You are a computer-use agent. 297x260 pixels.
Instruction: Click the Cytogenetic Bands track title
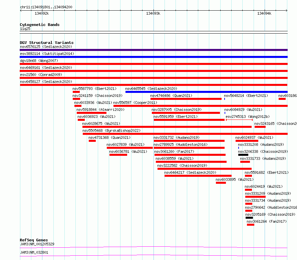click(40, 25)
